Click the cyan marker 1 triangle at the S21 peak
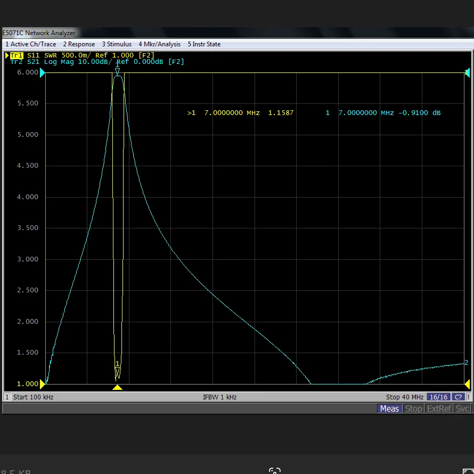This screenshot has width=474, height=474. pos(117,71)
